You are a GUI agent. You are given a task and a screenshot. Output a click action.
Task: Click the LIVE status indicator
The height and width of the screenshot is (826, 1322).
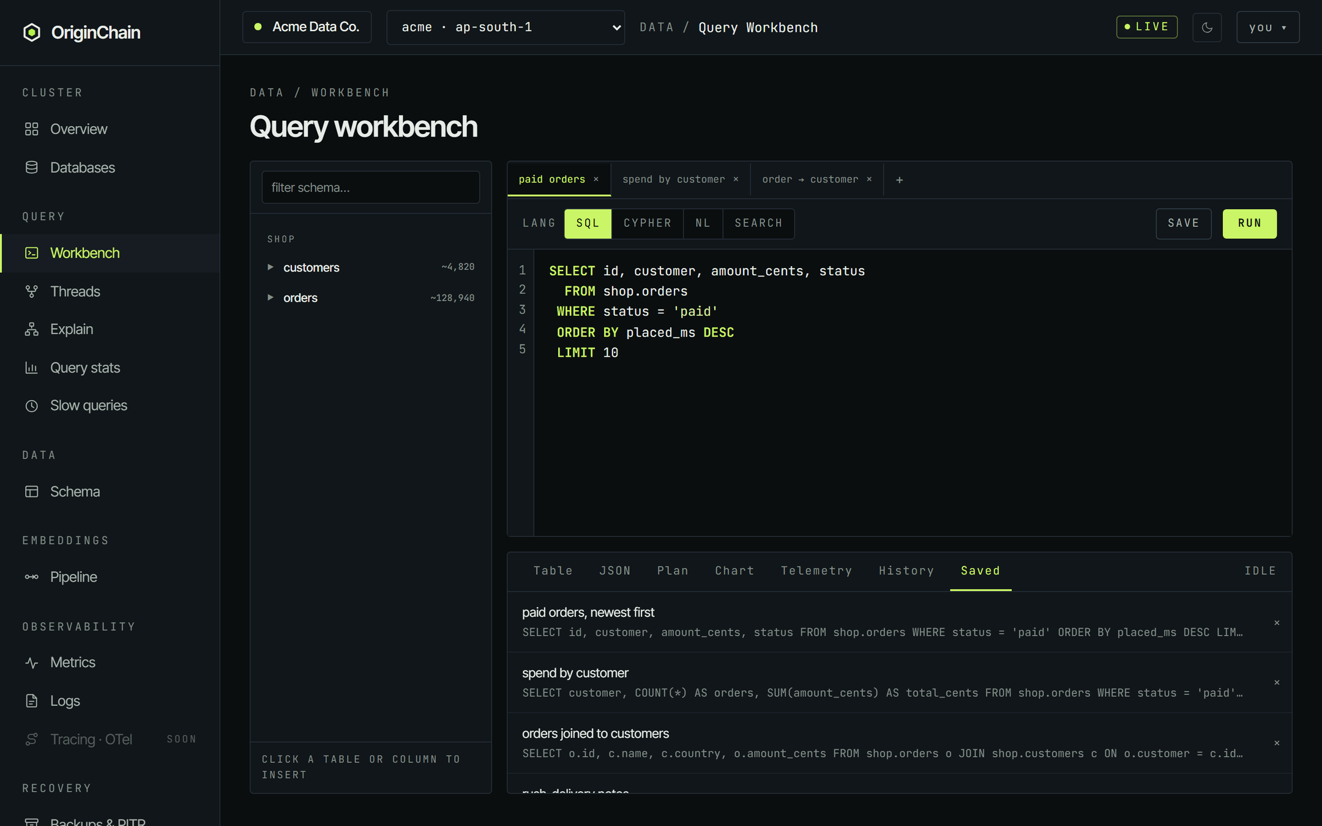1147,27
